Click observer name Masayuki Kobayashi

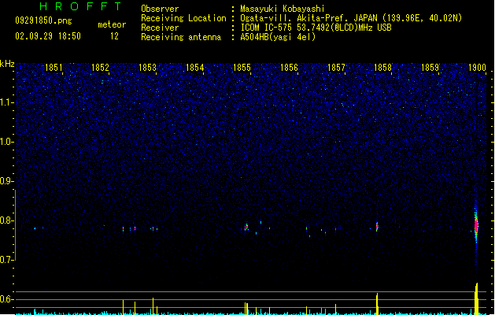tap(283, 9)
